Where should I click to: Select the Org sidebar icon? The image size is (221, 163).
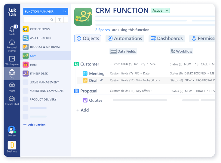click(x=12, y=74)
